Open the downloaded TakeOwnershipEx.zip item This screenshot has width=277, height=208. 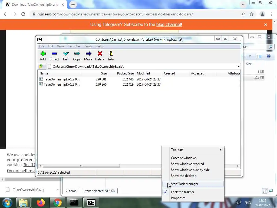tap(29, 190)
